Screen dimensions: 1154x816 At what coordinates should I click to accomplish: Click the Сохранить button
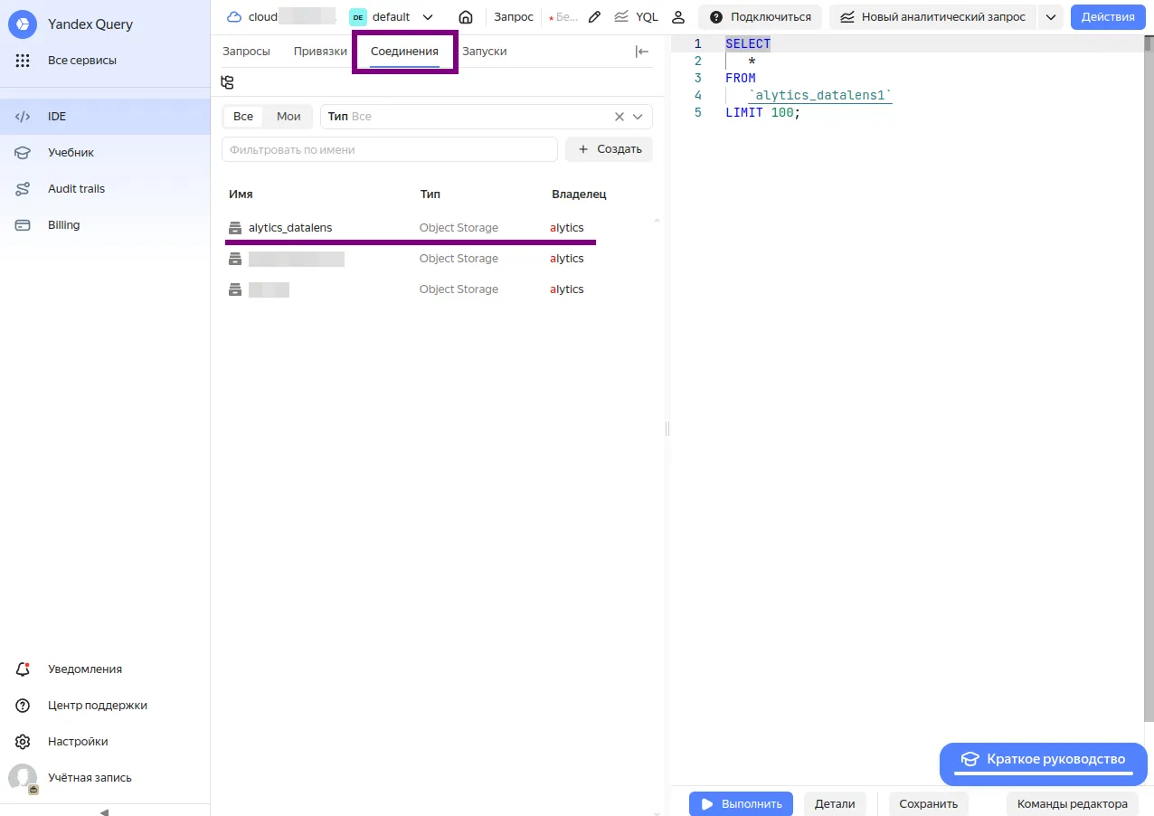pyautogui.click(x=928, y=803)
